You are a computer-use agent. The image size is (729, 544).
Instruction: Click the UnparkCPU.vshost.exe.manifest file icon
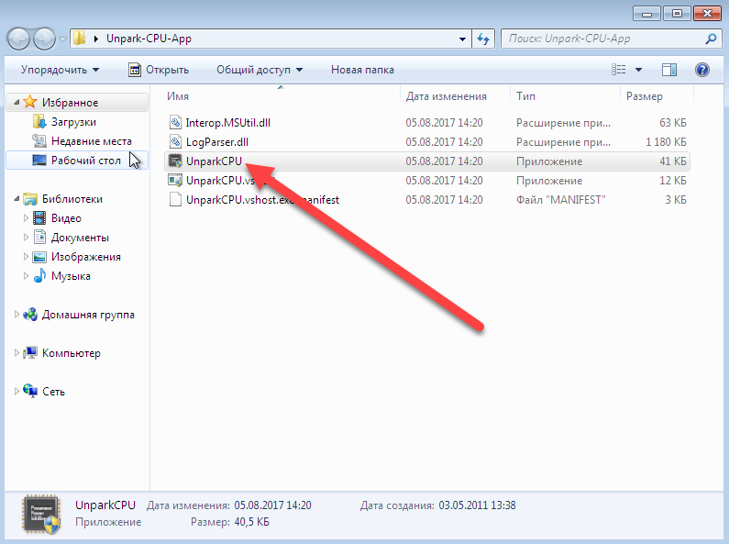coord(175,199)
